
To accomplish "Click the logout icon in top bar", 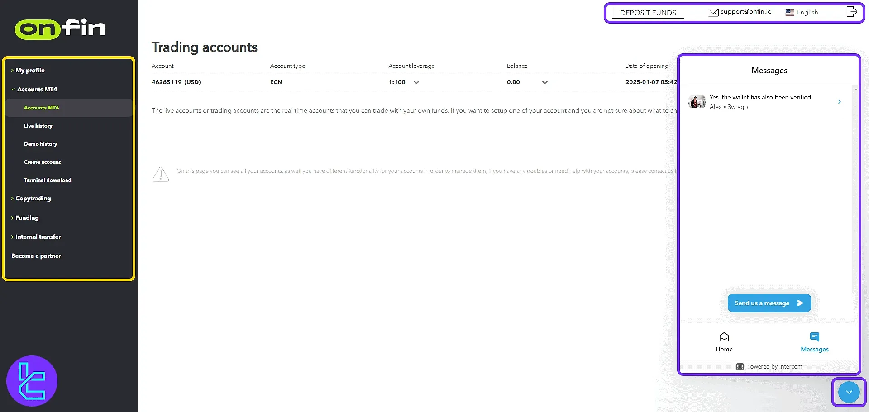I will [x=851, y=12].
